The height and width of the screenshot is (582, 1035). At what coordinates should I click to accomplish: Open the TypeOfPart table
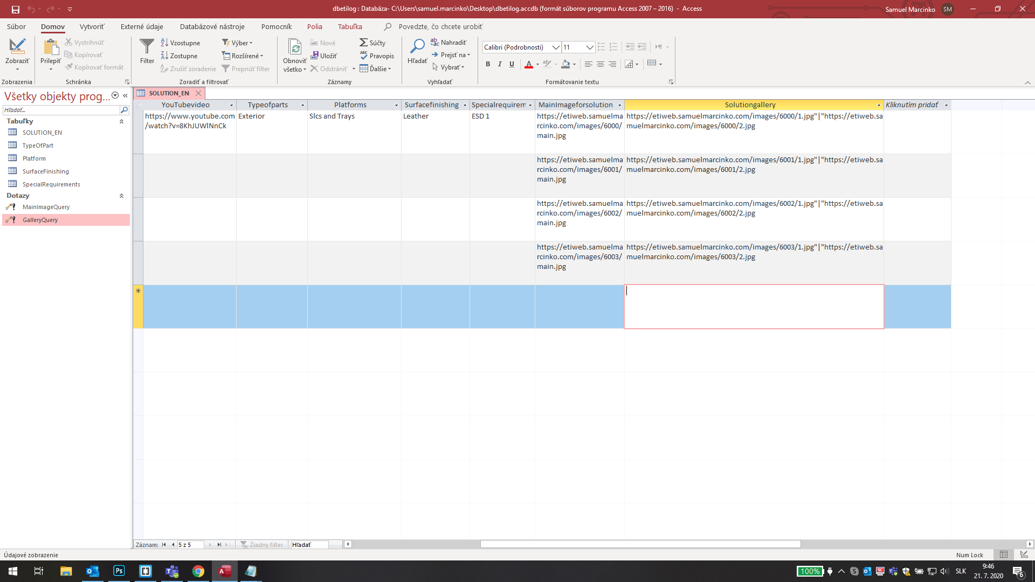click(38, 145)
